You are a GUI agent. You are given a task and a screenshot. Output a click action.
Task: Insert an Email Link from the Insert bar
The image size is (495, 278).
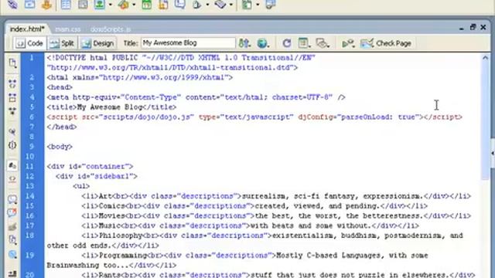tap(29, 5)
